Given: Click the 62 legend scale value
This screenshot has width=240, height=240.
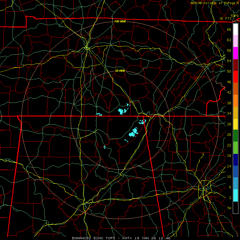Looking at the screenshot, I should pos(229,40).
